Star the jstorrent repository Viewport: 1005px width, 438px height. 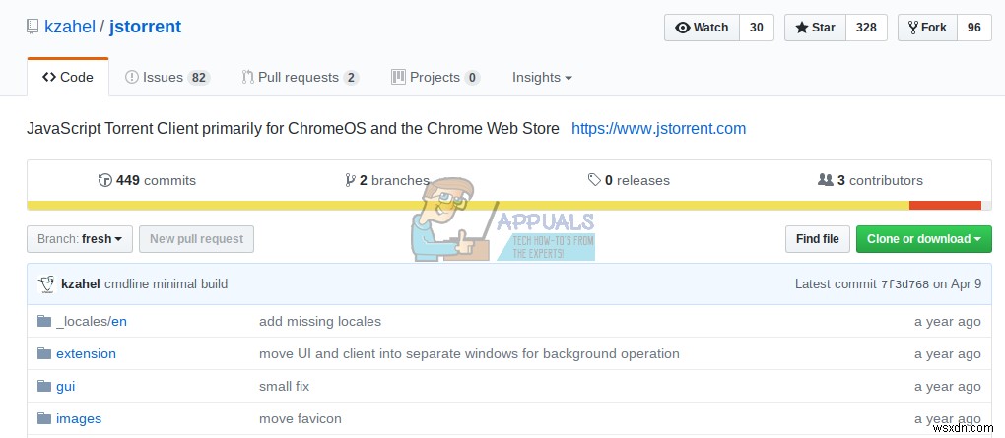coord(815,28)
